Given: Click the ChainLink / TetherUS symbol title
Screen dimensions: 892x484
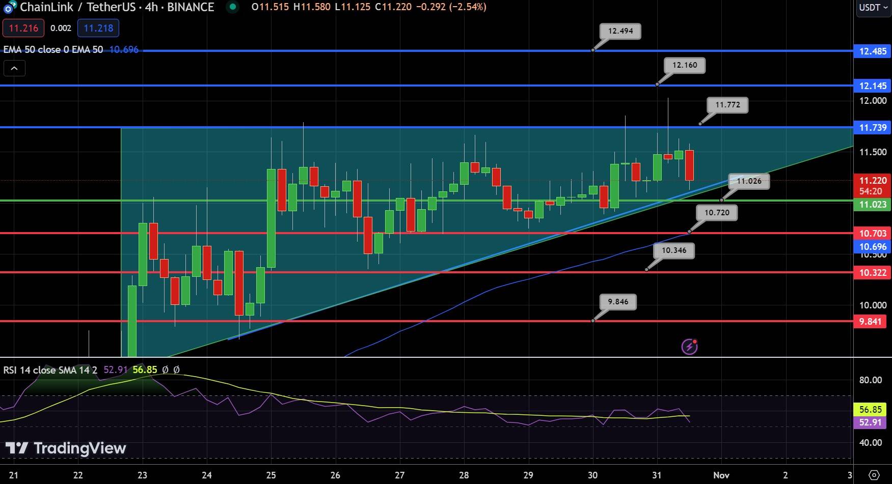Looking at the screenshot, I should tap(78, 7).
